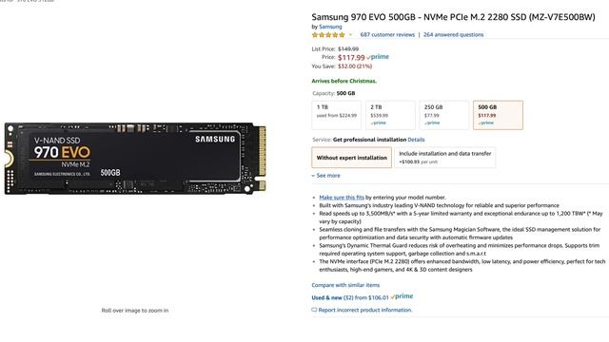609x342 pixels.
Task: Choose Include installation and data transfer
Action: [445, 158]
